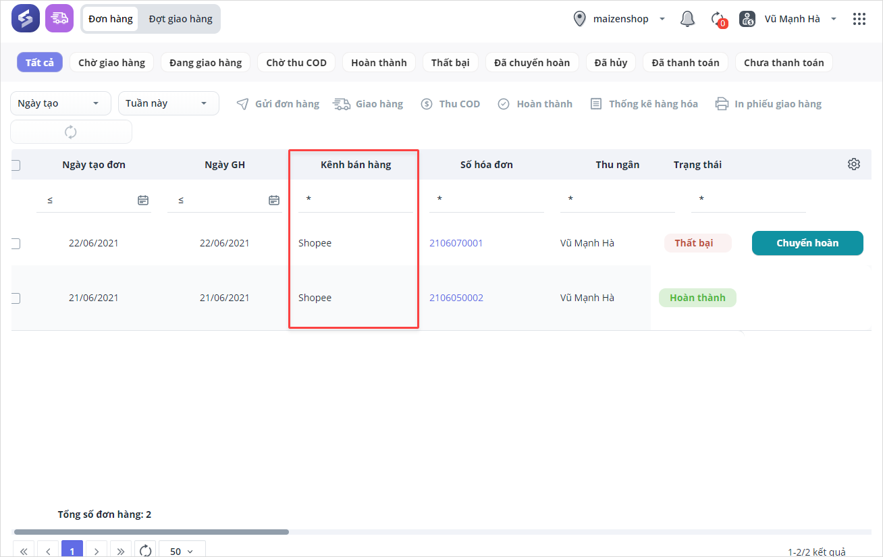Expand the Ngày tạo dropdown
Image resolution: width=883 pixels, height=557 pixels.
pos(60,103)
